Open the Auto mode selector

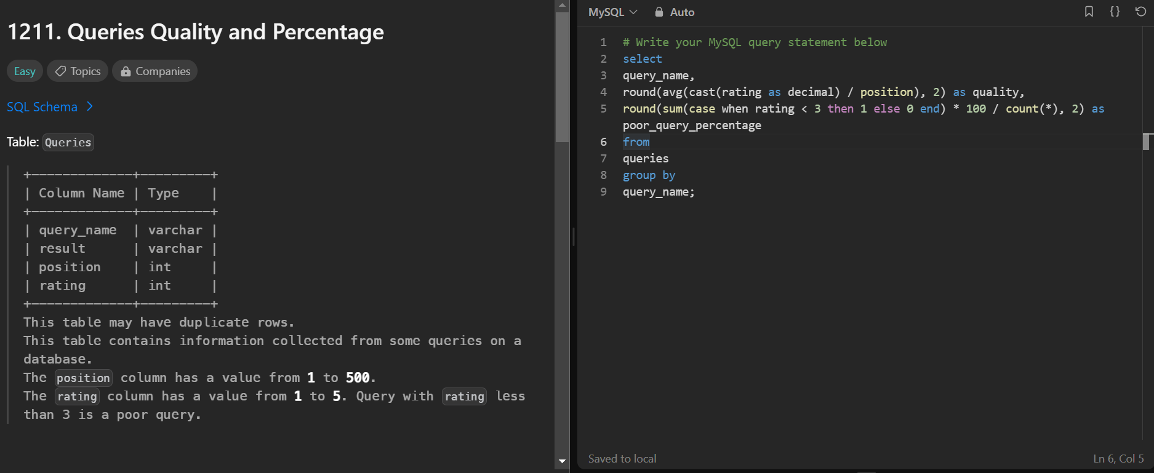[x=675, y=12]
